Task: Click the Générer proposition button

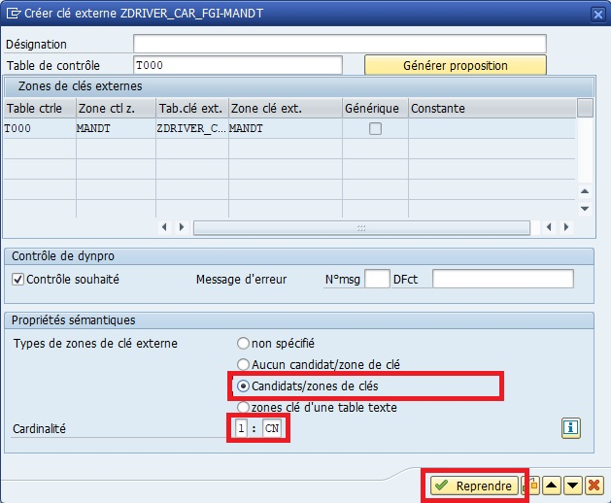Action: tap(455, 65)
